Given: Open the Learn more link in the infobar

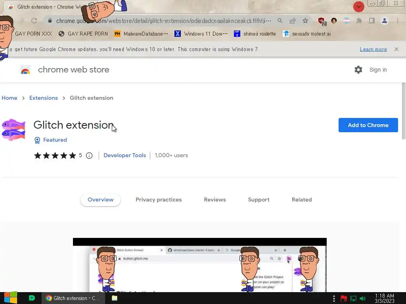Looking at the screenshot, I should click(373, 49).
